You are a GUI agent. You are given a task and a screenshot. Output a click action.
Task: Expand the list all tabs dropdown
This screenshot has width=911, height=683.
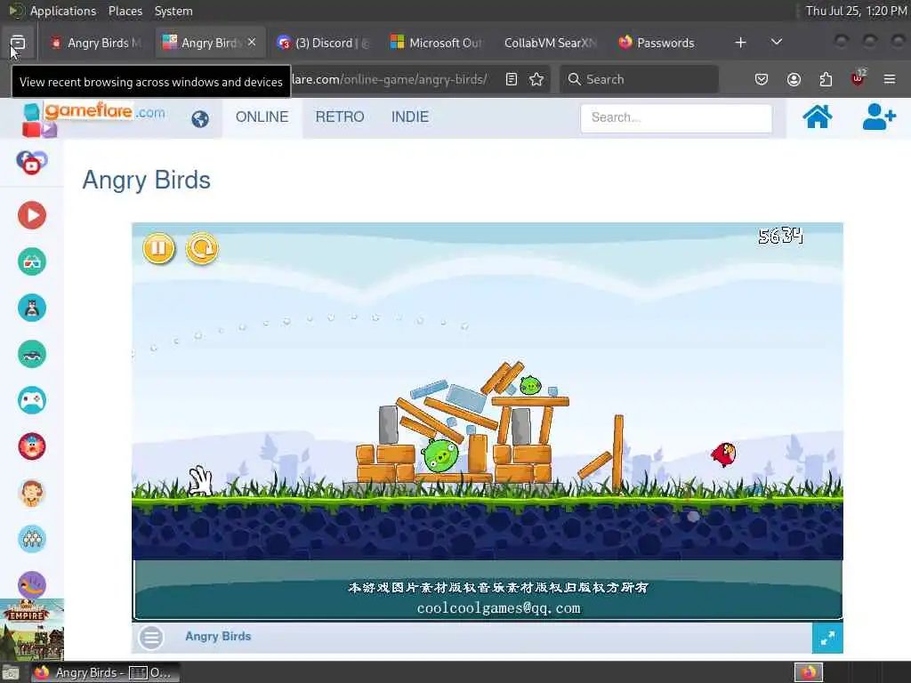click(x=776, y=42)
